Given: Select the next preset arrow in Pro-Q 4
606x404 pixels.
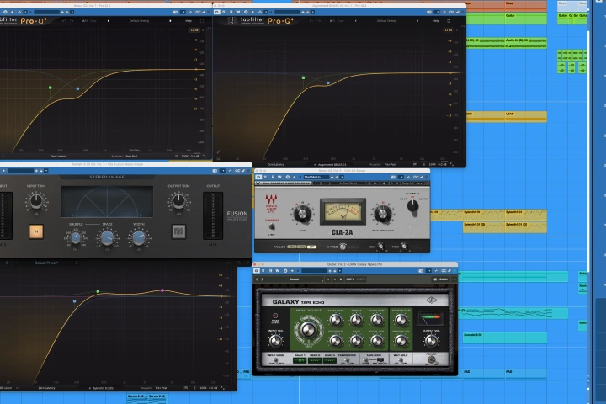Looking at the screenshot, I should pyautogui.click(x=417, y=20).
